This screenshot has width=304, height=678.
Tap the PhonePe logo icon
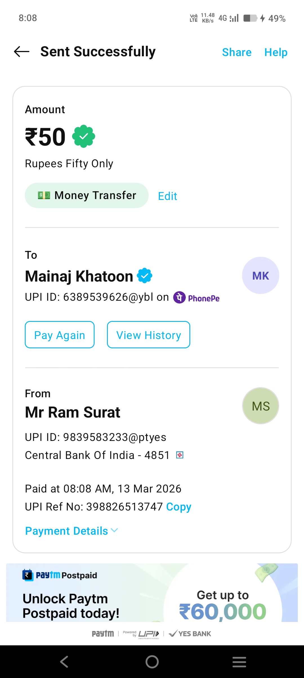tap(179, 297)
